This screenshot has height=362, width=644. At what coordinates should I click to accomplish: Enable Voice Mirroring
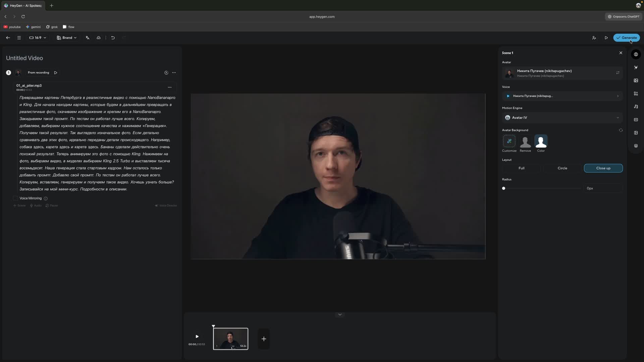tap(15, 198)
